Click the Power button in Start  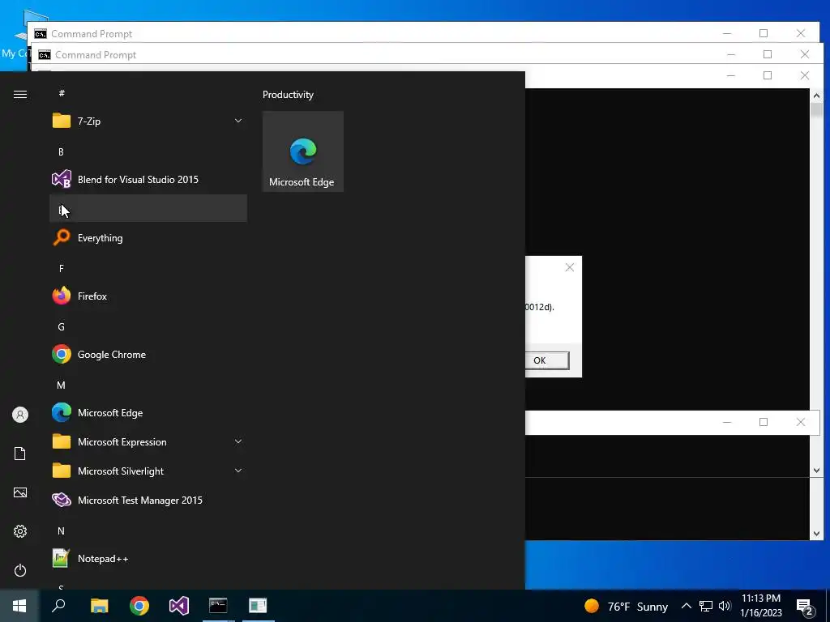click(20, 570)
